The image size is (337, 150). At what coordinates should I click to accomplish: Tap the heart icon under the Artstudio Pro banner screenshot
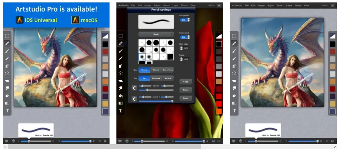(x=6, y=141)
